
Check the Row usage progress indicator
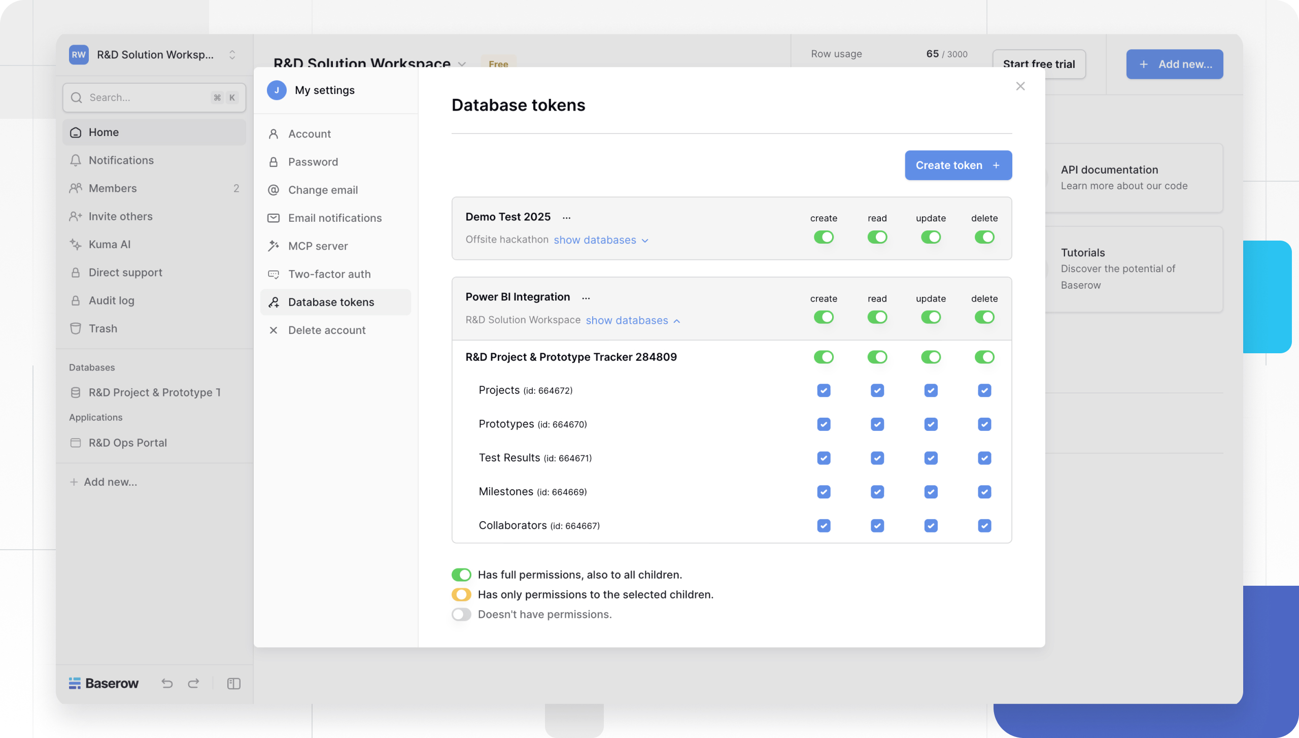(x=887, y=54)
